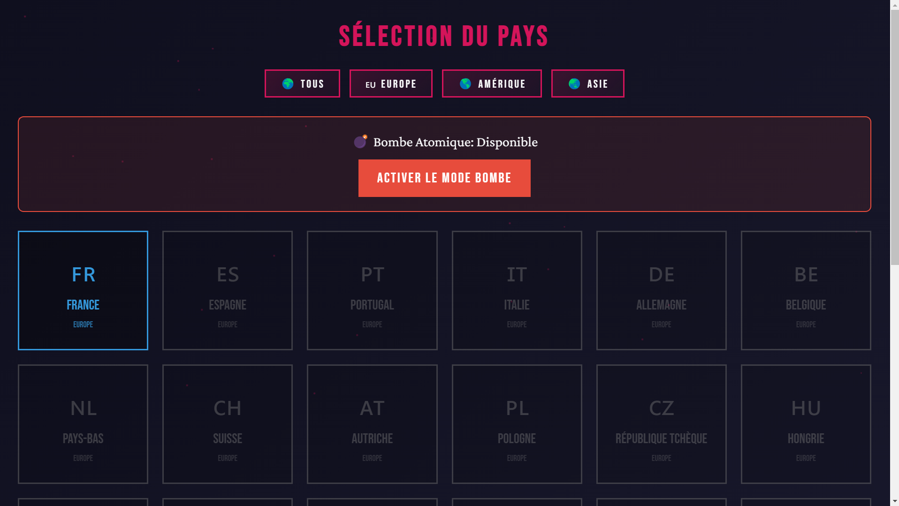899x506 pixels.
Task: Activate the bomb mode button
Action: coord(444,178)
